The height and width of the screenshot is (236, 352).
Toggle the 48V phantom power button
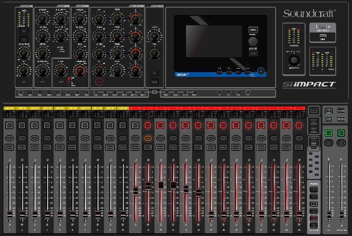click(24, 31)
